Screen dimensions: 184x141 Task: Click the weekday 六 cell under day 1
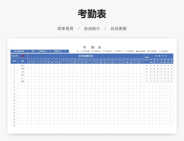tap(29, 63)
